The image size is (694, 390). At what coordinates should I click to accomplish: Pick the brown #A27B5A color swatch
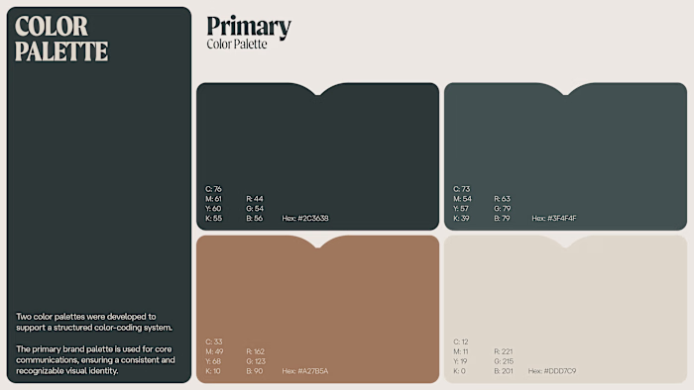pos(318,309)
